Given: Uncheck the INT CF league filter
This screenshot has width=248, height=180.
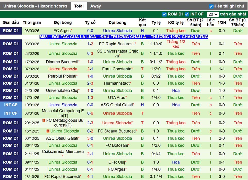Looking at the screenshot, I should (x=187, y=14).
